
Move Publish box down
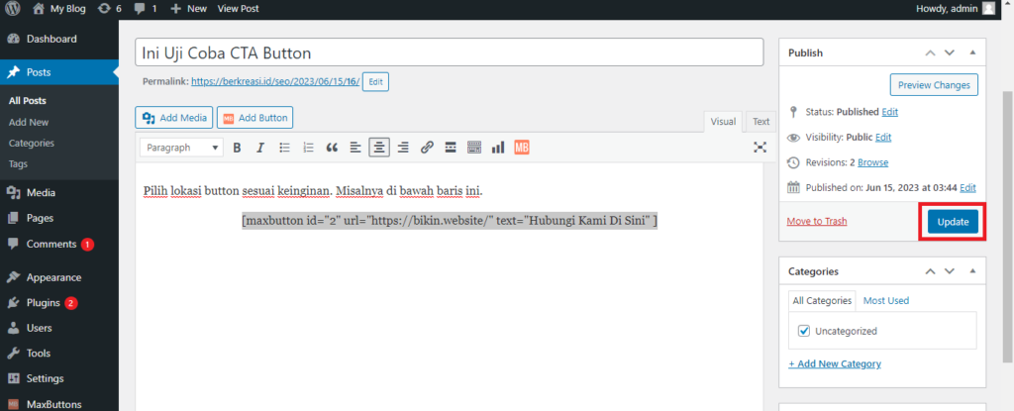point(950,52)
